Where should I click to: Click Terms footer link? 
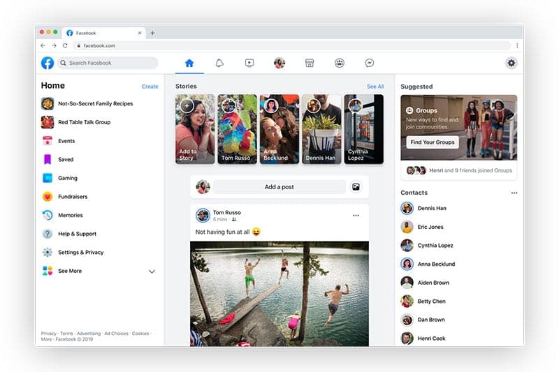tap(66, 334)
